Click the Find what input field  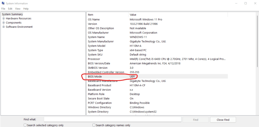point(112,120)
